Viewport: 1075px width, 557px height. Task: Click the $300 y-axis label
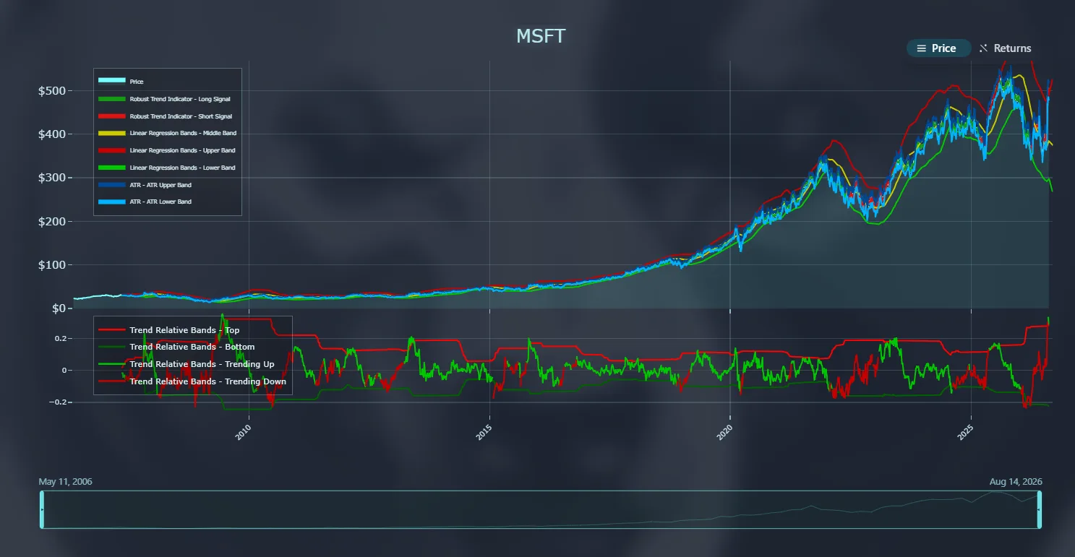[53, 178]
